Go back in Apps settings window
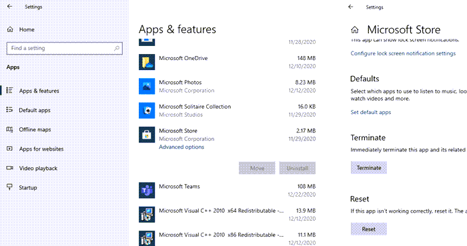 click(x=9, y=6)
